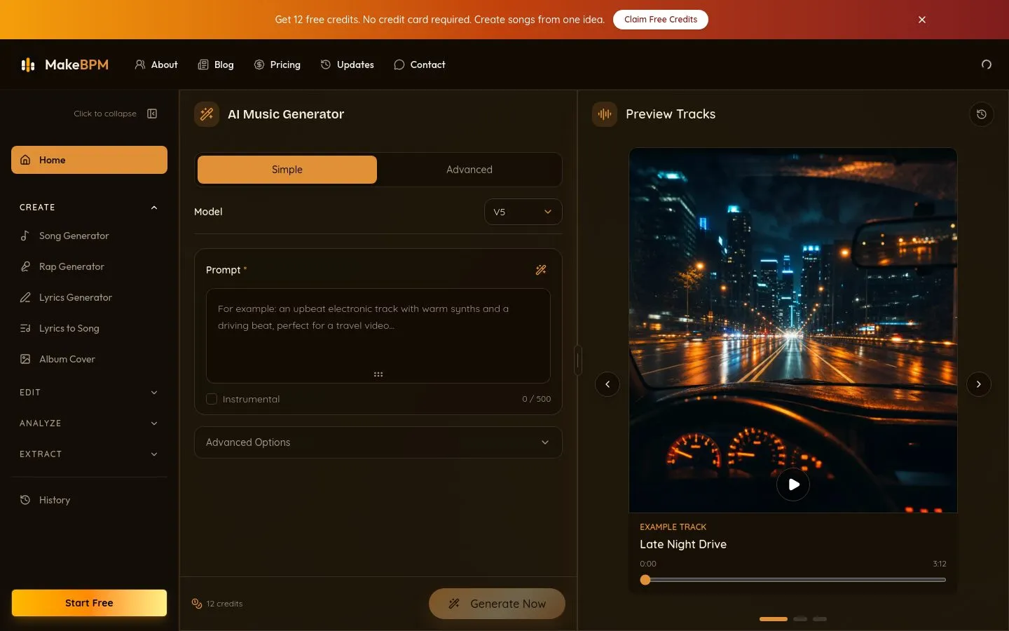This screenshot has height=631, width=1009.
Task: Click the Preview Tracks waveform icon
Action: (605, 114)
